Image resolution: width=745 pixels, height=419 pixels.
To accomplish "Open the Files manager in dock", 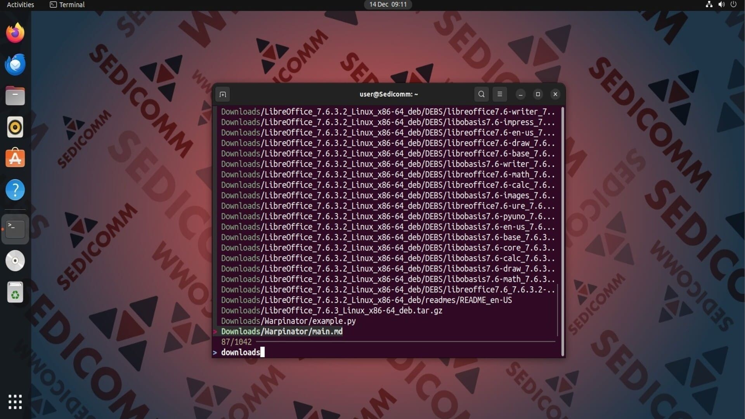I will click(x=15, y=96).
